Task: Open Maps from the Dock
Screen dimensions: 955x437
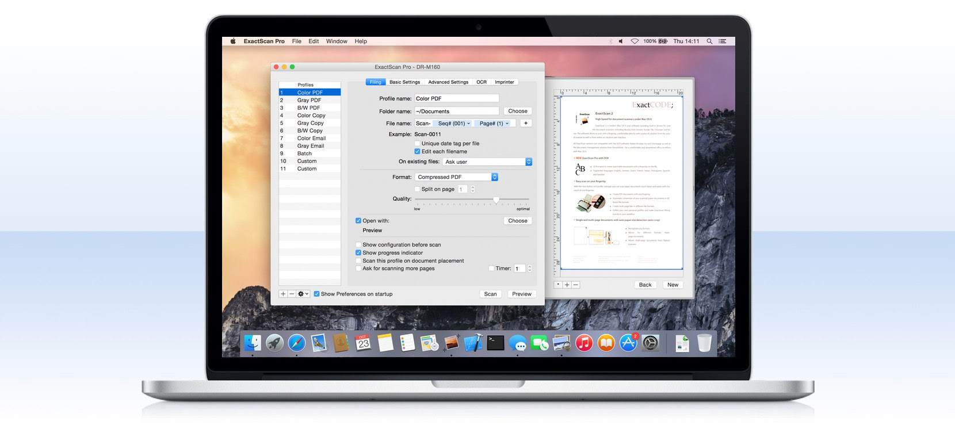Action: [429, 343]
